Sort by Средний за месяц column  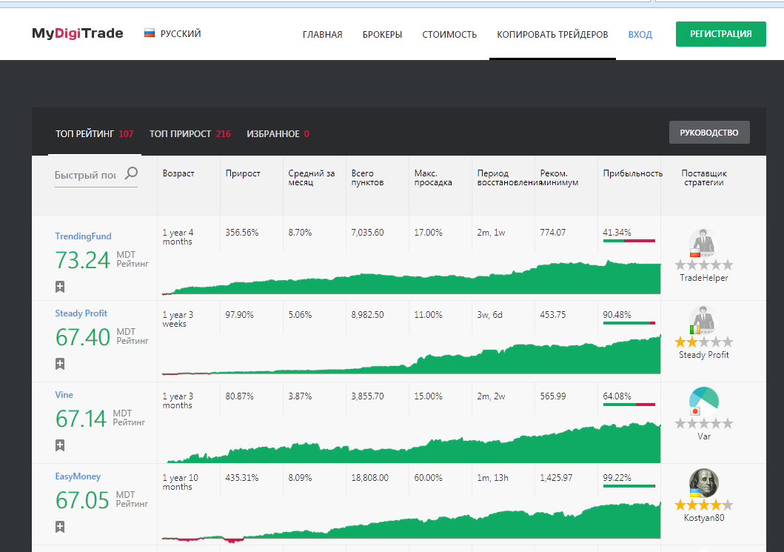(312, 178)
